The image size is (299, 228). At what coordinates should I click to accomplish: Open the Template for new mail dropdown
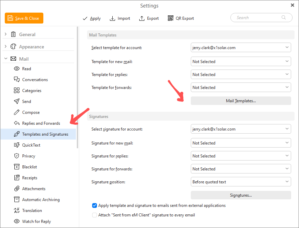(x=241, y=62)
